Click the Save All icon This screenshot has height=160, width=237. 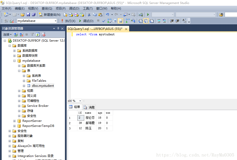[x=34, y=15]
